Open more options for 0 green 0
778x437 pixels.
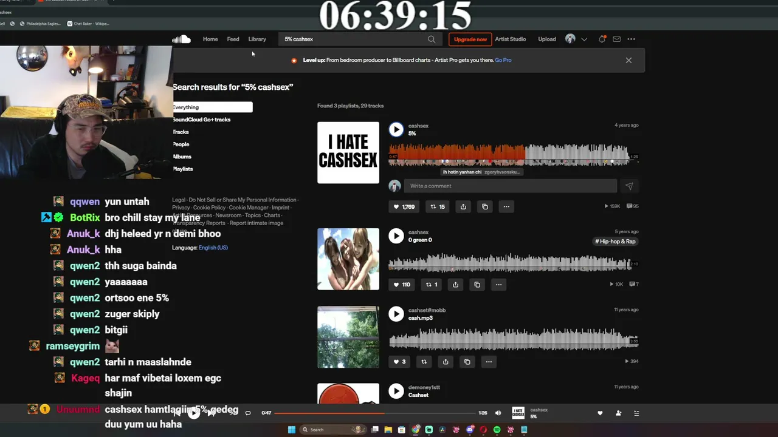tap(498, 284)
